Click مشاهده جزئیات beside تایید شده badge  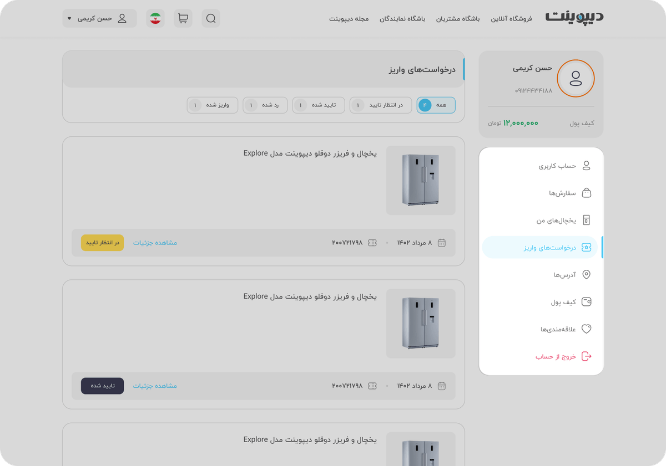(x=155, y=386)
